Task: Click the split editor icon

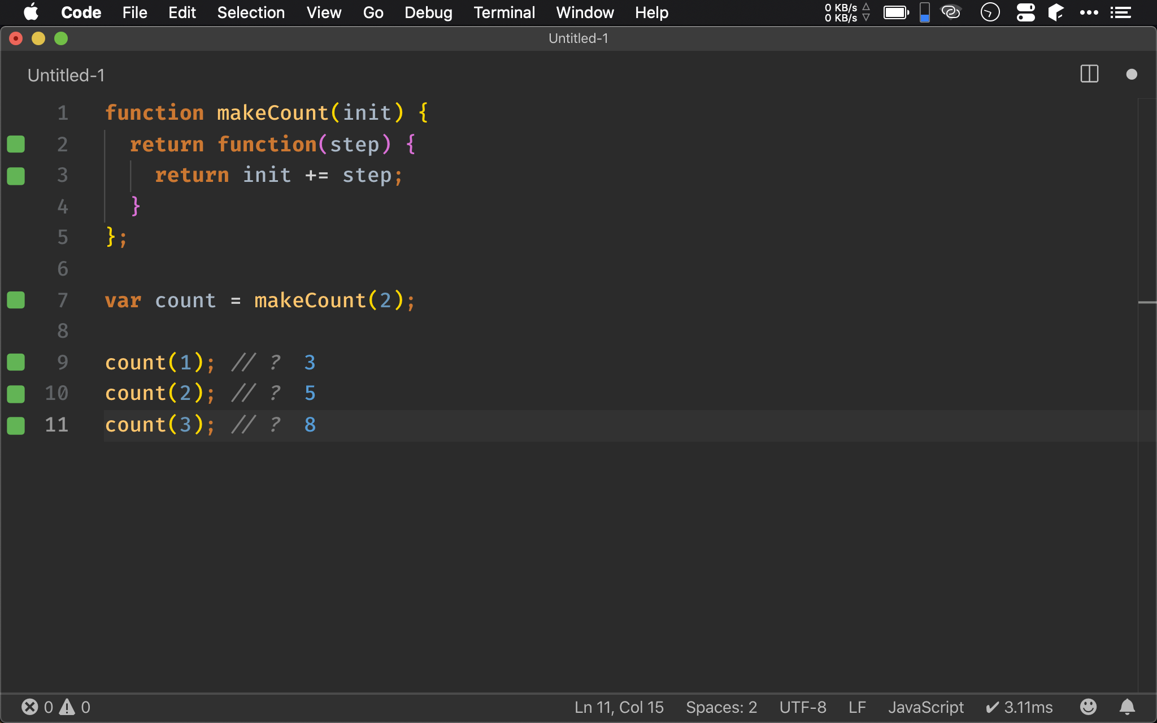Action: click(1089, 74)
